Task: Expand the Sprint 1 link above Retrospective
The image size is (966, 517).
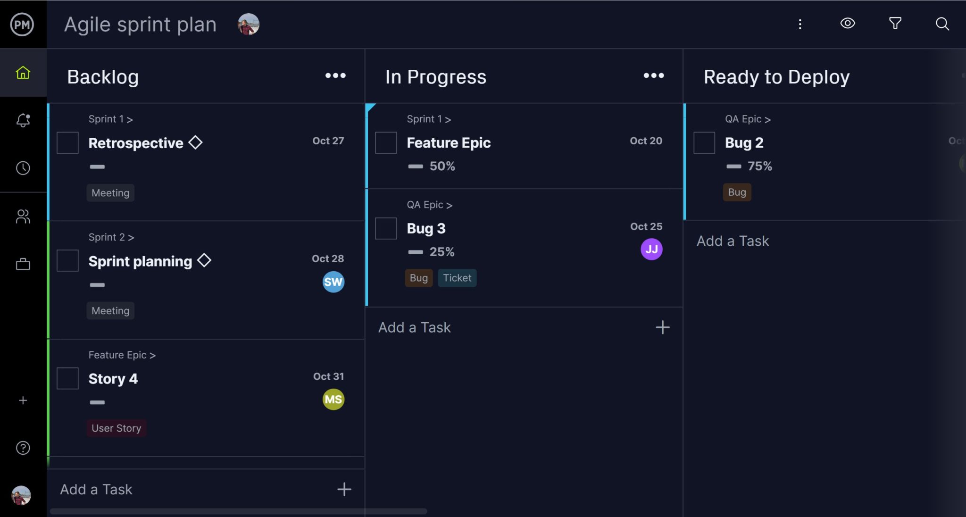Action: 109,119
